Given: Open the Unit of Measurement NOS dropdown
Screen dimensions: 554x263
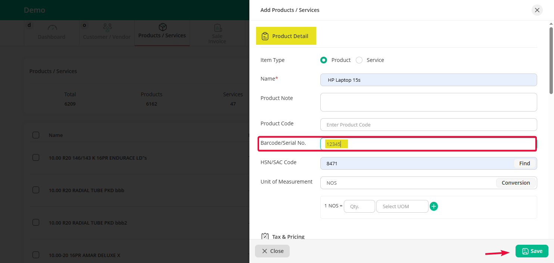Looking at the screenshot, I should tap(407, 183).
